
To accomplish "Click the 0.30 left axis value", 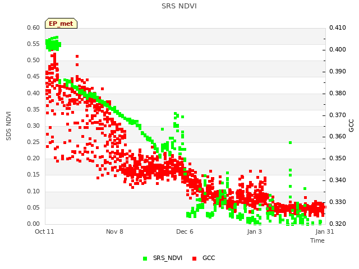I will (x=34, y=126).
